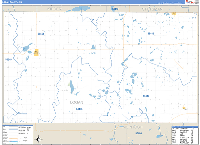Click the ZIP Code Index table header
This screenshot has height=145, width=200.
tap(185, 127)
